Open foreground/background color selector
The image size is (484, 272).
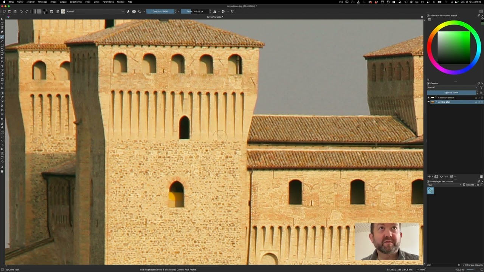pos(45,11)
